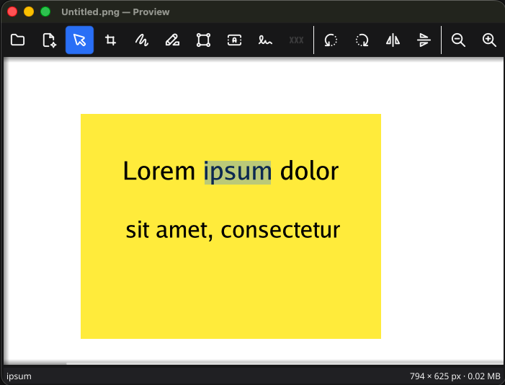This screenshot has height=385, width=505.
Task: Add a text box annotation
Action: pos(234,40)
